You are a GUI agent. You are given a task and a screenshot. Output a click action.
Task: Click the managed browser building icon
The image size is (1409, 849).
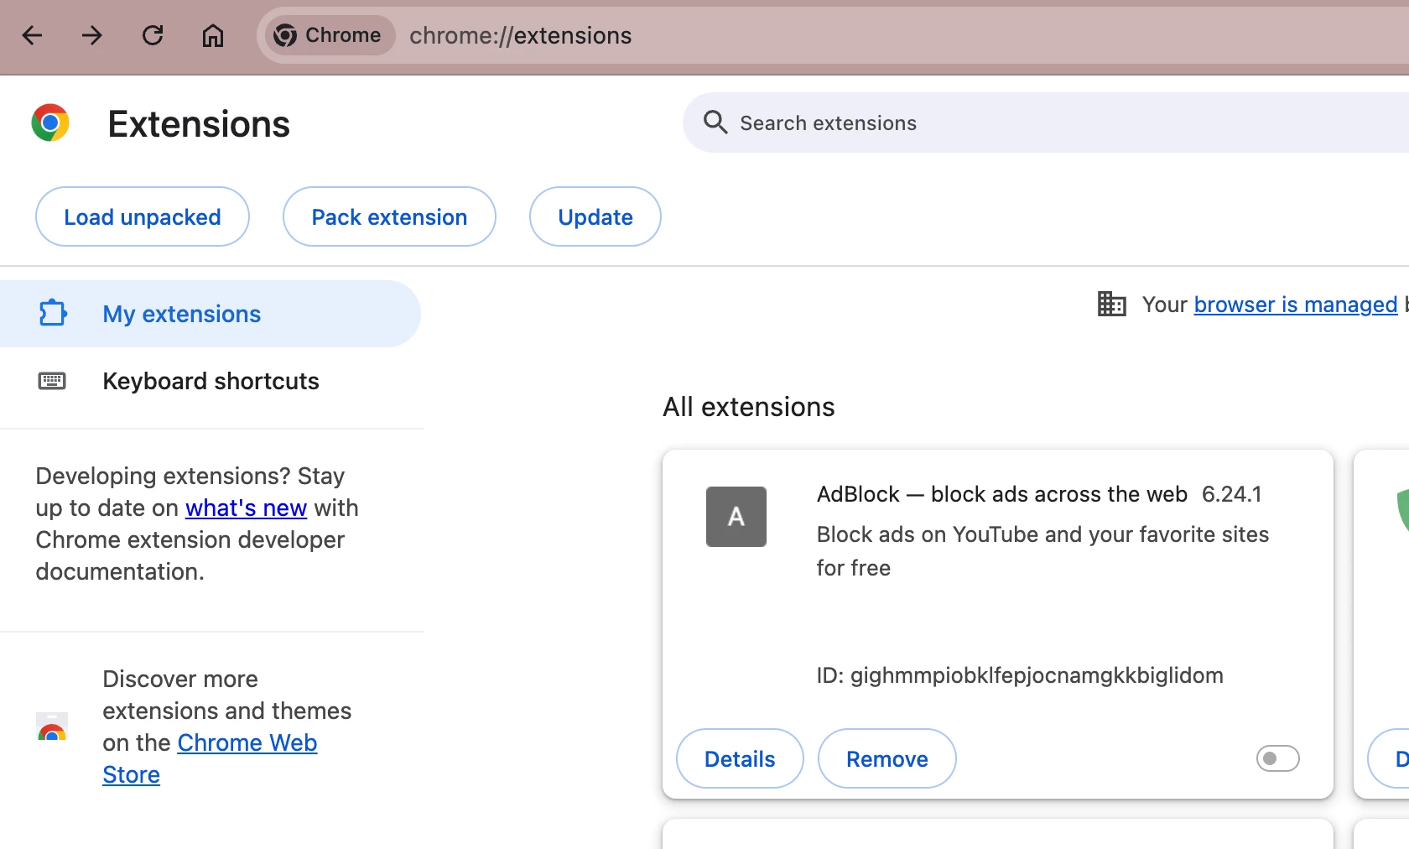pyautogui.click(x=1112, y=304)
